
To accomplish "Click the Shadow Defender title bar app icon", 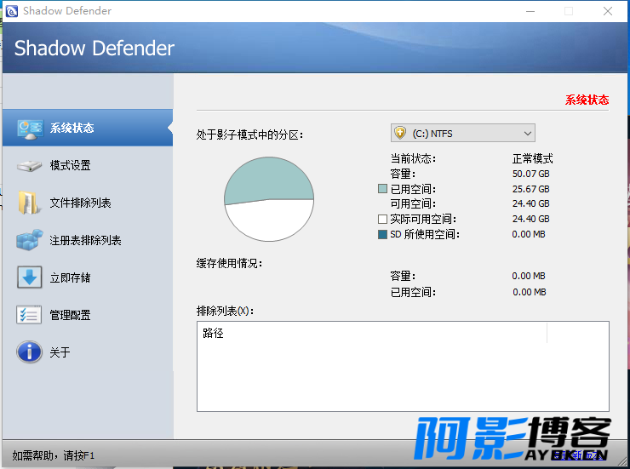I will (x=12, y=11).
